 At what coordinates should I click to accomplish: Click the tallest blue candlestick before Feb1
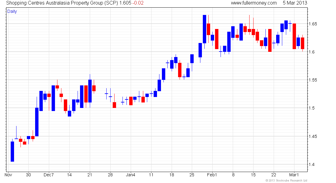(x=204, y=29)
